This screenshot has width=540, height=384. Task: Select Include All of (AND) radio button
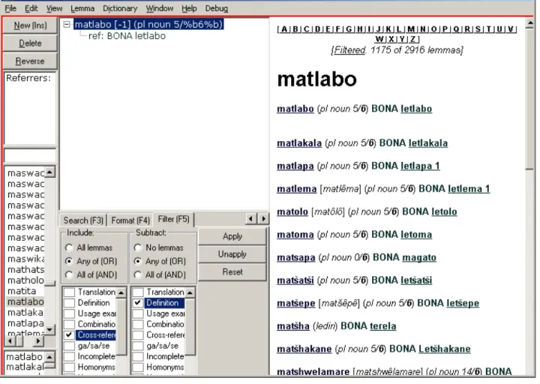tap(69, 274)
